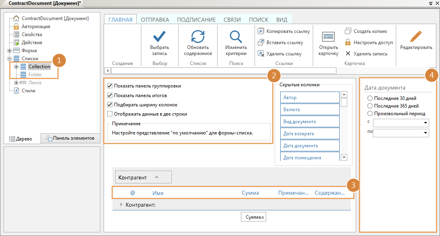
Task: Click the Редактировать pencil icon
Action: click(416, 37)
